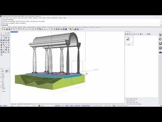Click the New file icon
The image size is (162, 122).
(x=2, y=29)
